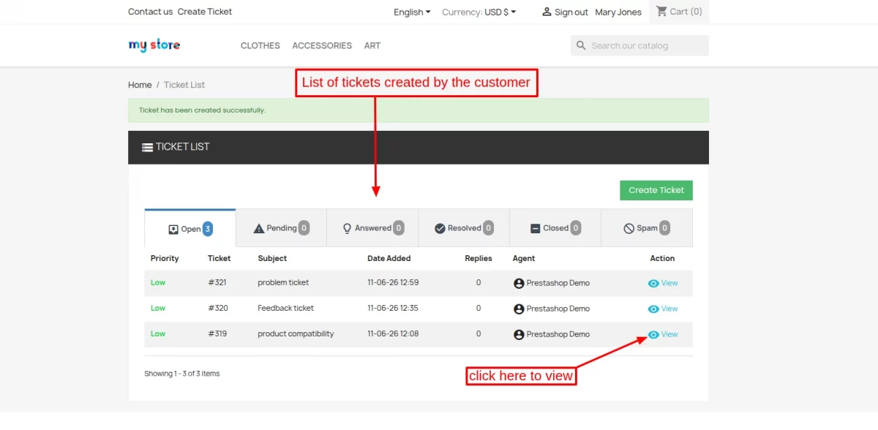878x430 pixels.
Task: Click the Subject column header
Action: (x=272, y=258)
